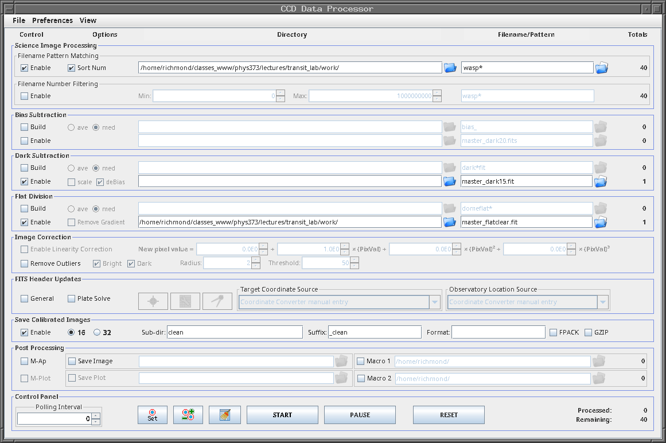
Task: Select the 32-bit save radio button
Action: tap(97, 332)
